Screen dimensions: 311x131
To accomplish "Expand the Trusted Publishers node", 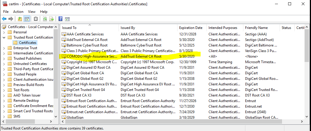I will pyautogui.click(x=4, y=58).
